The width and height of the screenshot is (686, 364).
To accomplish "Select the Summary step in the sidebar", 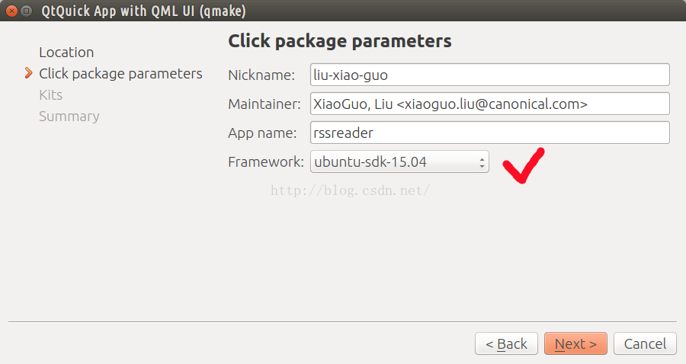I will point(69,117).
